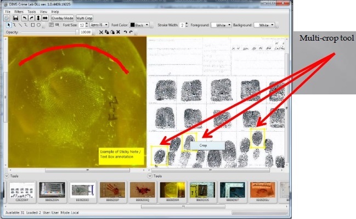Open the Help menu
The width and height of the screenshot is (356, 219).
(55, 12)
